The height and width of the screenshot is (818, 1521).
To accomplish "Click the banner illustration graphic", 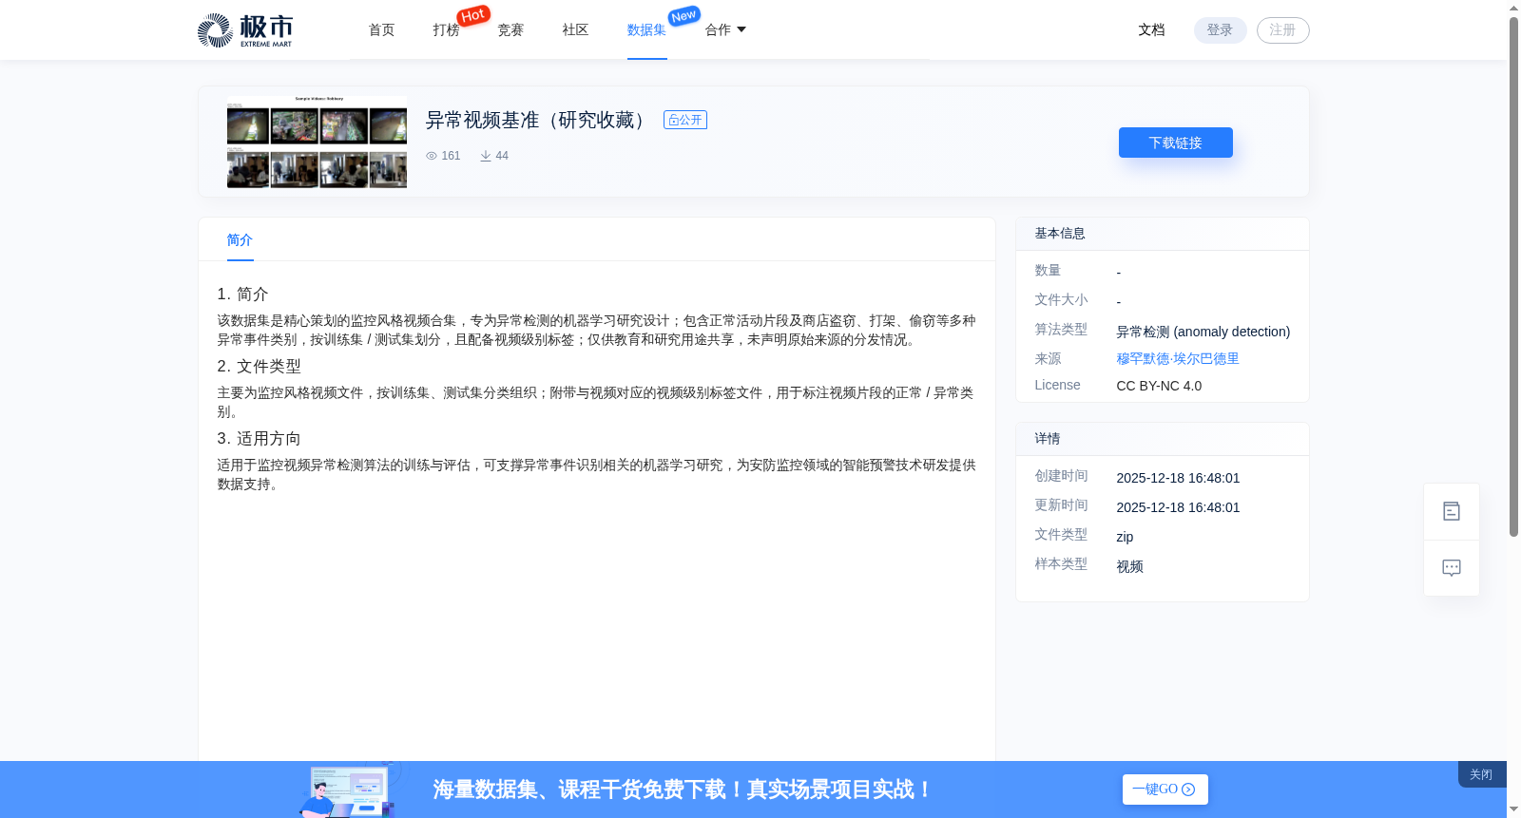I will (x=348, y=789).
